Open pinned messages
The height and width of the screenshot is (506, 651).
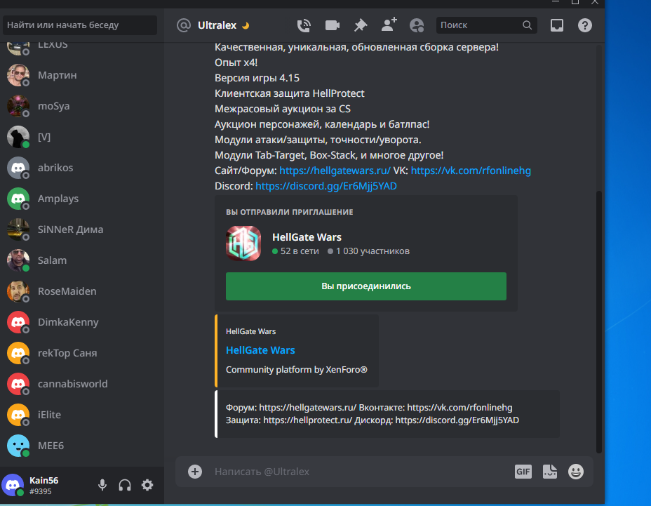click(x=361, y=25)
